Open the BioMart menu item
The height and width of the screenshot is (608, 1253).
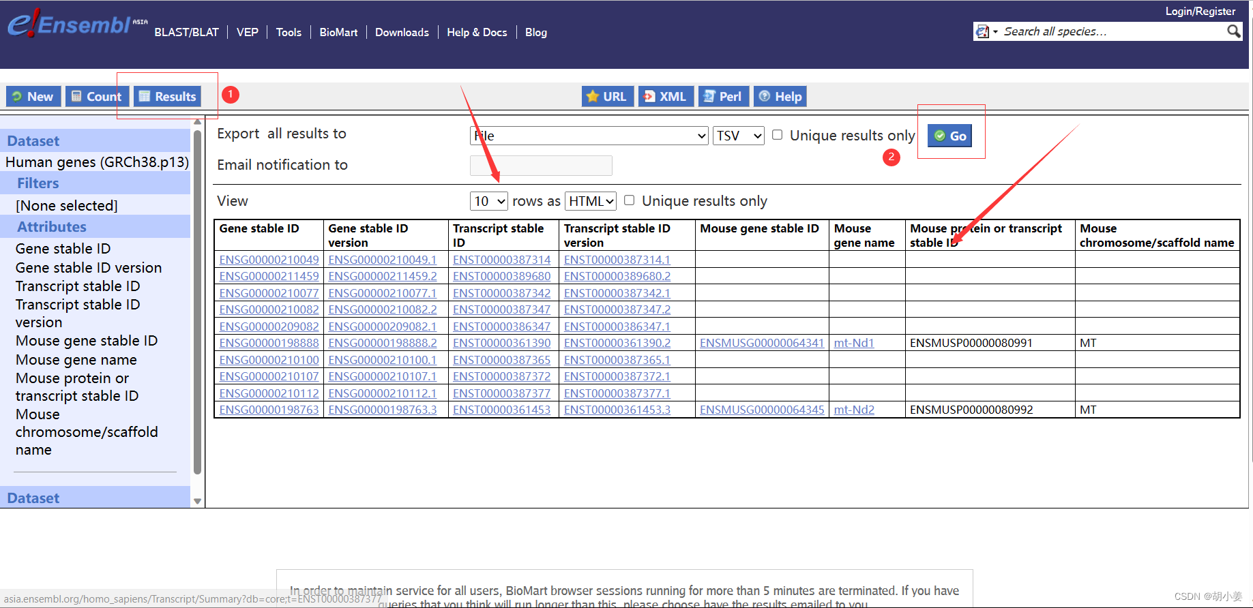pyautogui.click(x=338, y=32)
